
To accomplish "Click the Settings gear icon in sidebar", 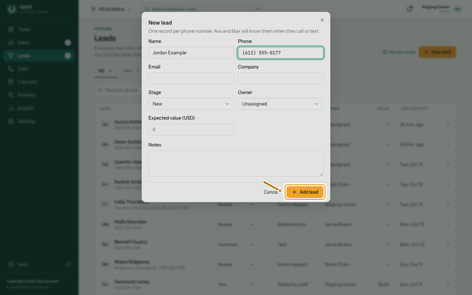I will click(x=11, y=121).
